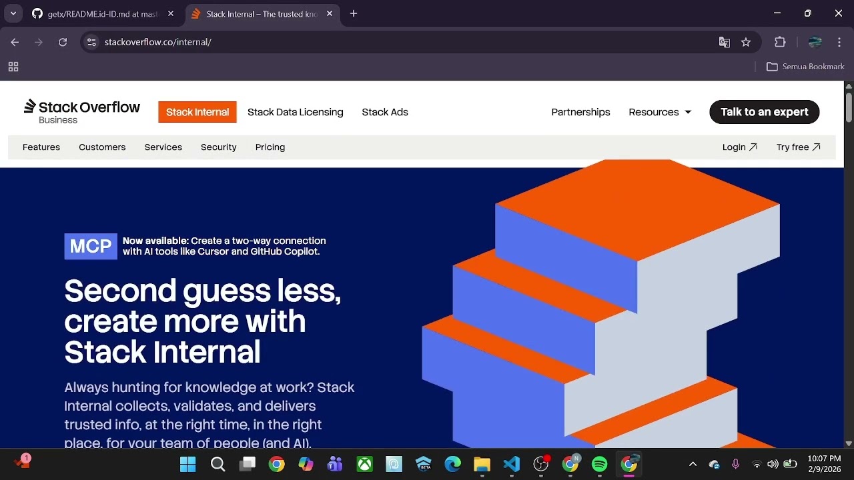The height and width of the screenshot is (480, 854).
Task: Open Wi-Fi network settings in system tray
Action: coord(757,464)
